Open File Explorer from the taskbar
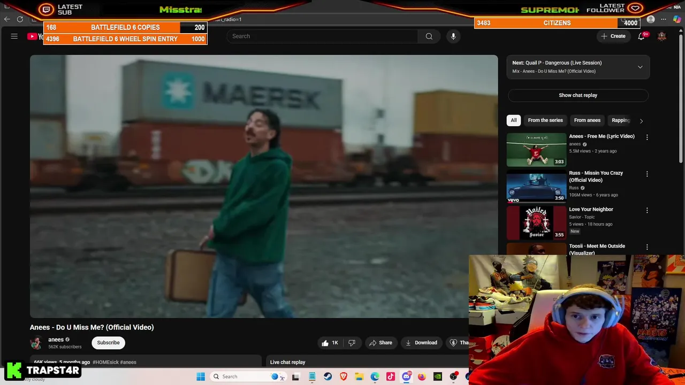Screen dimensions: 685x385 point(359,376)
